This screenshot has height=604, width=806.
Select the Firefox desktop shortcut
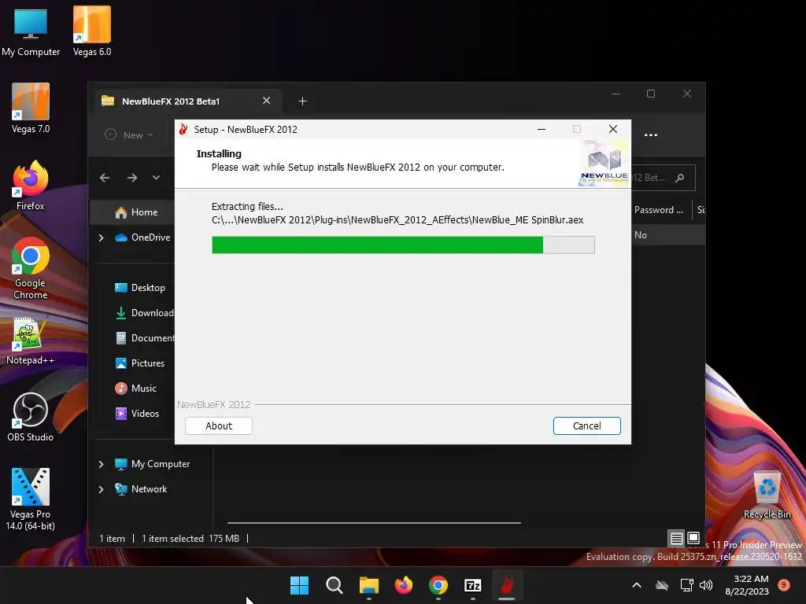tap(31, 186)
